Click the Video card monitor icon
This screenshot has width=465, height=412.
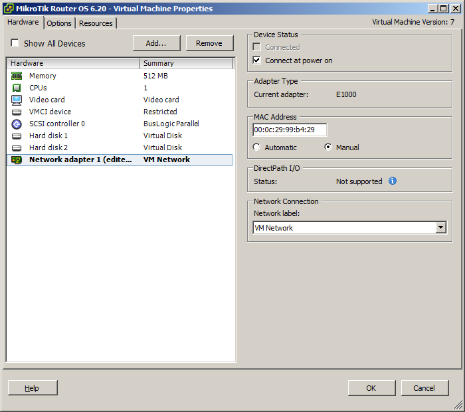[x=17, y=100]
